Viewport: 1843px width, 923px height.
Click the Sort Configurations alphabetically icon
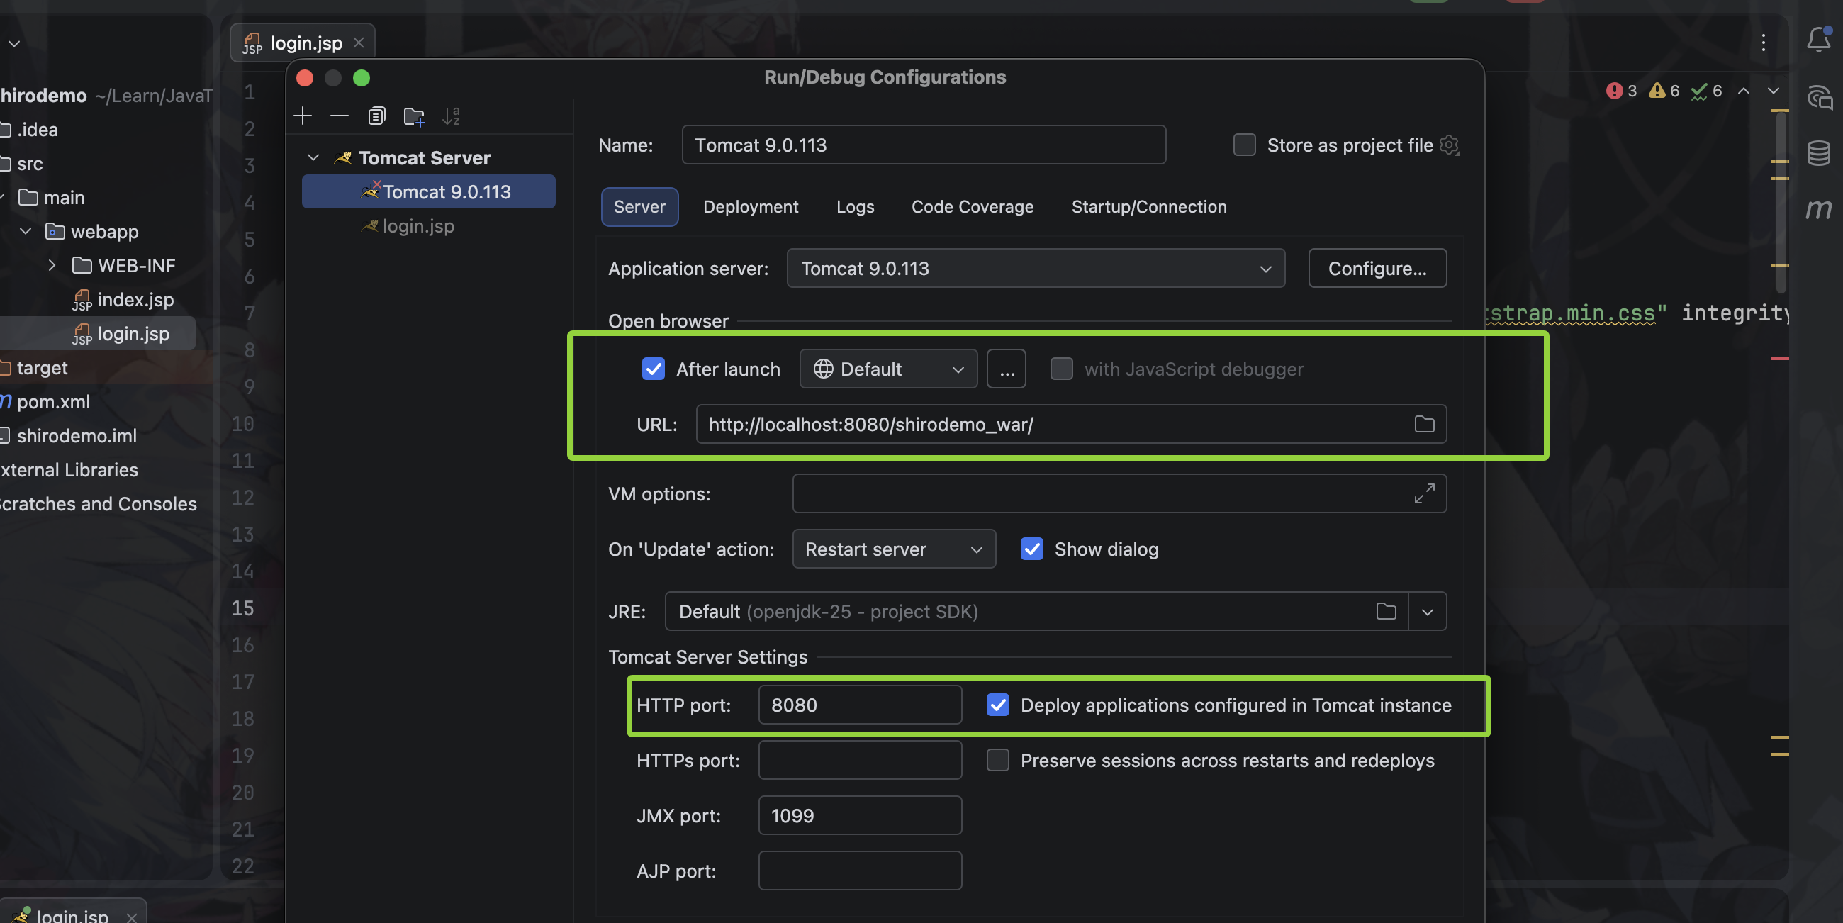451,116
